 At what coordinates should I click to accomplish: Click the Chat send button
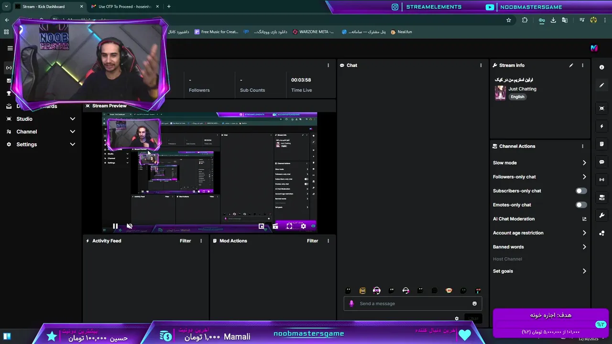(473, 319)
